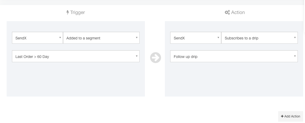
Task: Click the circular right arrow icon
Action: pyautogui.click(x=156, y=58)
